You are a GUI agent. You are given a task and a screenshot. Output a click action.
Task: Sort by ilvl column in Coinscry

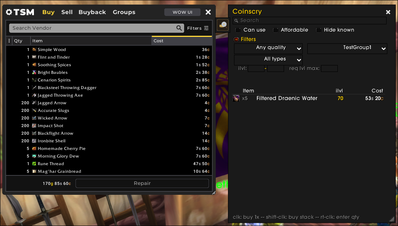point(339,91)
